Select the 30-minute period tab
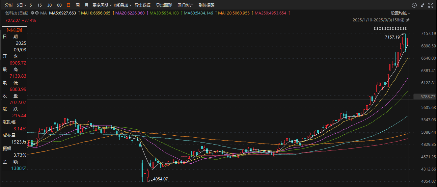The width and height of the screenshot is (437, 187). [x=49, y=5]
